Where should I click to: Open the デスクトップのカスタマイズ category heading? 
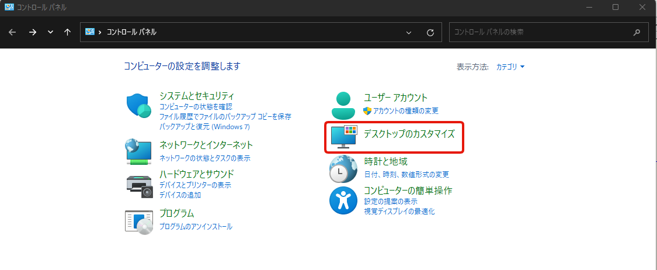(x=409, y=134)
